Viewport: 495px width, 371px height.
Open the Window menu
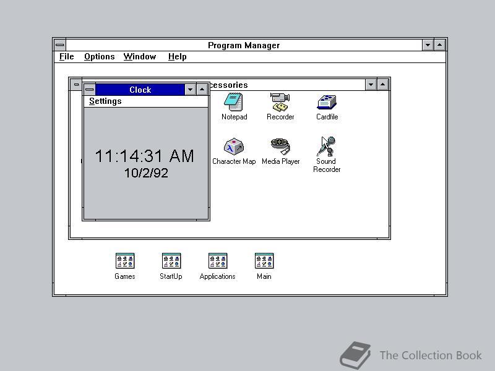tap(140, 57)
